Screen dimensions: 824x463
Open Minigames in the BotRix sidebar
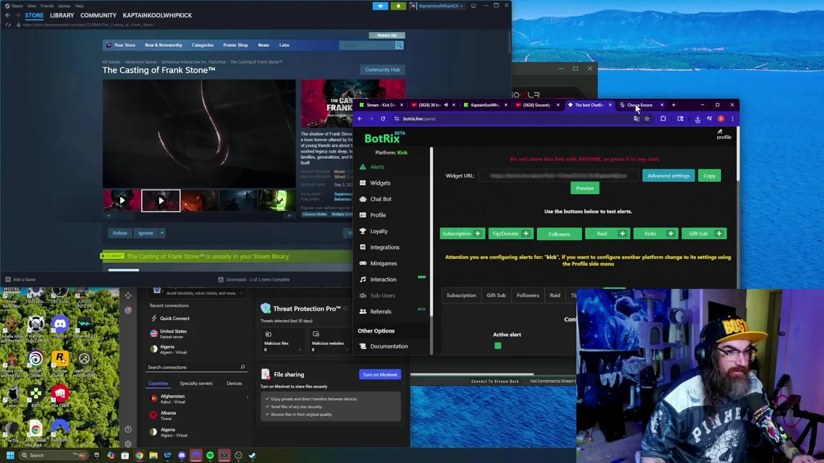click(x=384, y=263)
